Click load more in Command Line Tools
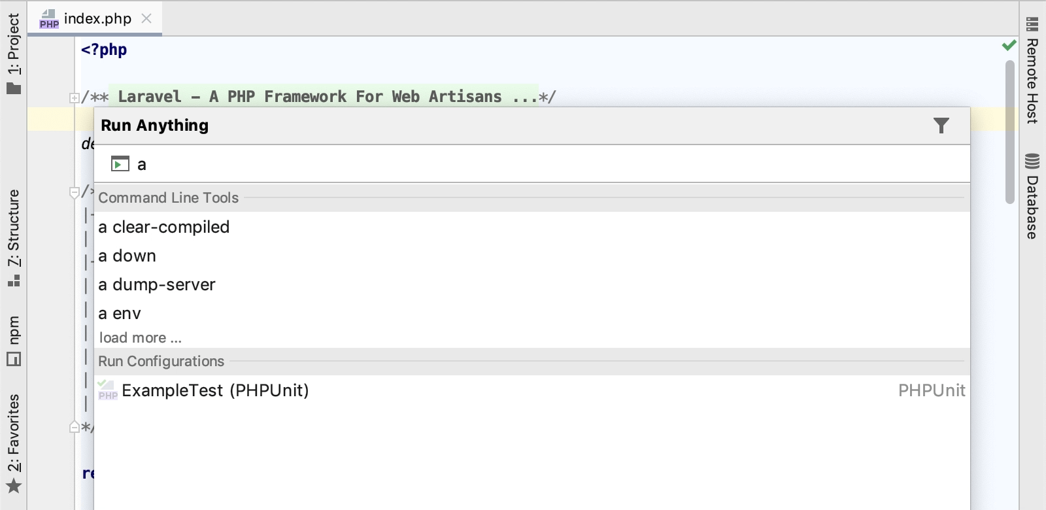The height and width of the screenshot is (510, 1046). pos(141,337)
